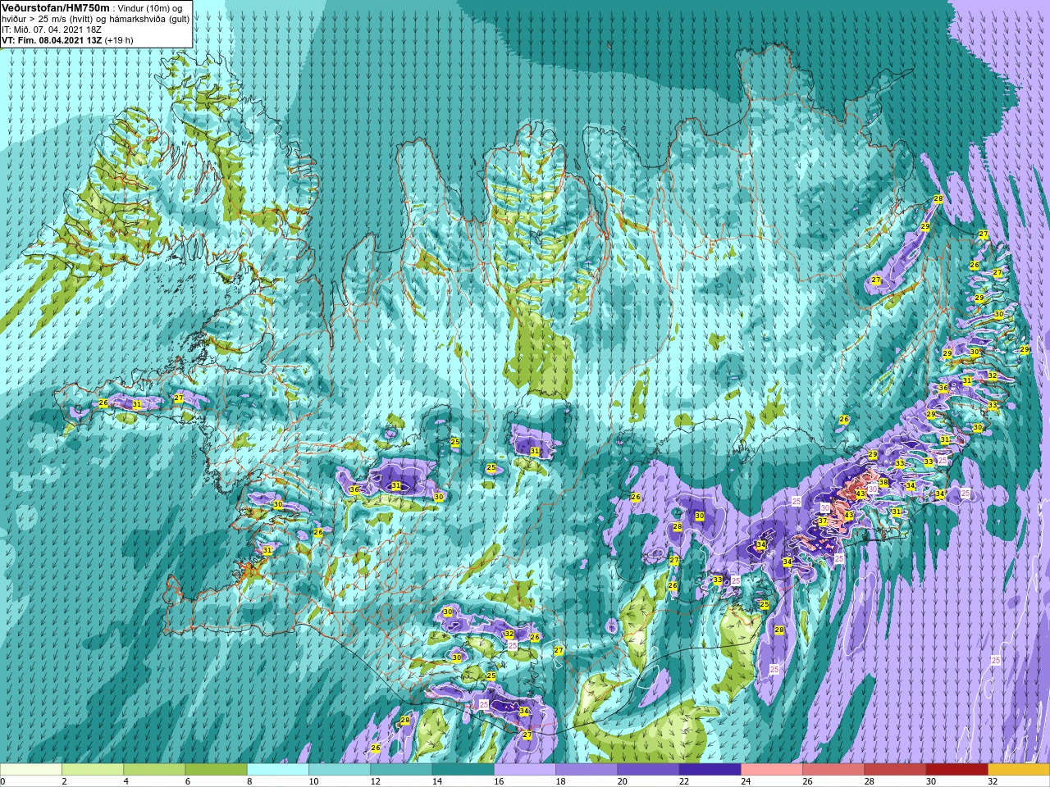Choose the dark teal 14–16 m/s legend swatch
Image resolution: width=1050 pixels, height=787 pixels.
point(463,770)
